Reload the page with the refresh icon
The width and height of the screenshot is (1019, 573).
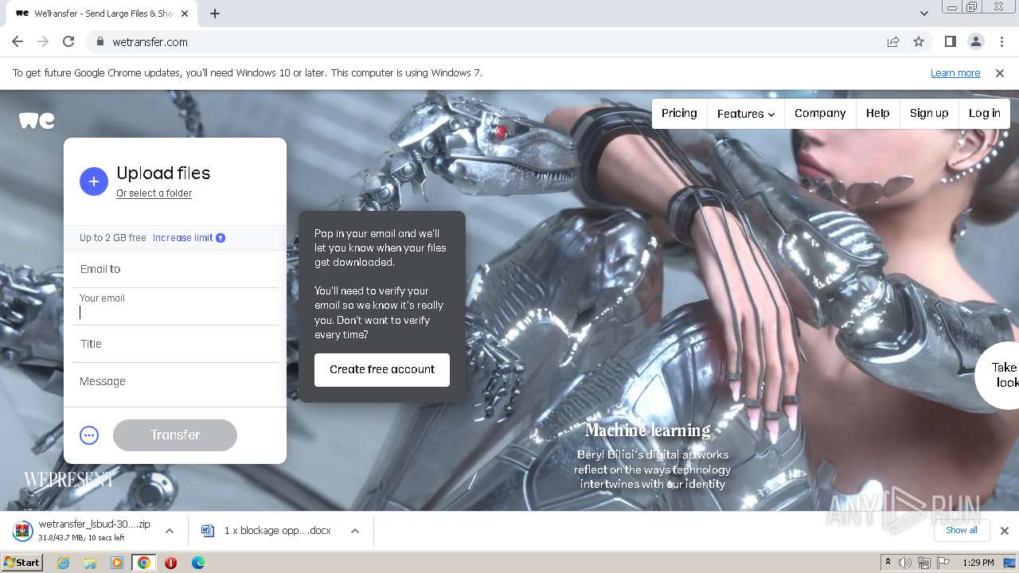[68, 41]
